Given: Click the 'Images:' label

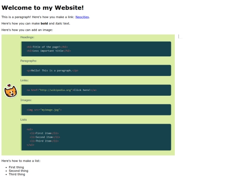Looking at the screenshot, I should coord(26,100).
